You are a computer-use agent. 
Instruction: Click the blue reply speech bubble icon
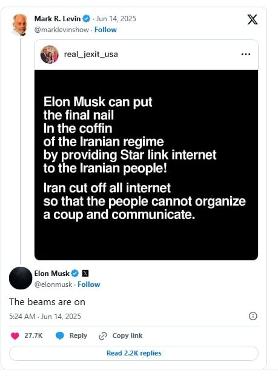click(59, 336)
